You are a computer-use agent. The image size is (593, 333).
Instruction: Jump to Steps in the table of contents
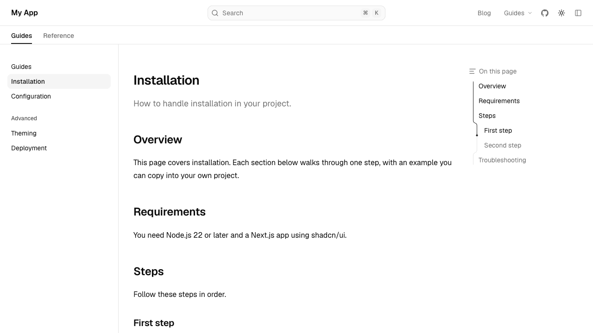pyautogui.click(x=487, y=116)
